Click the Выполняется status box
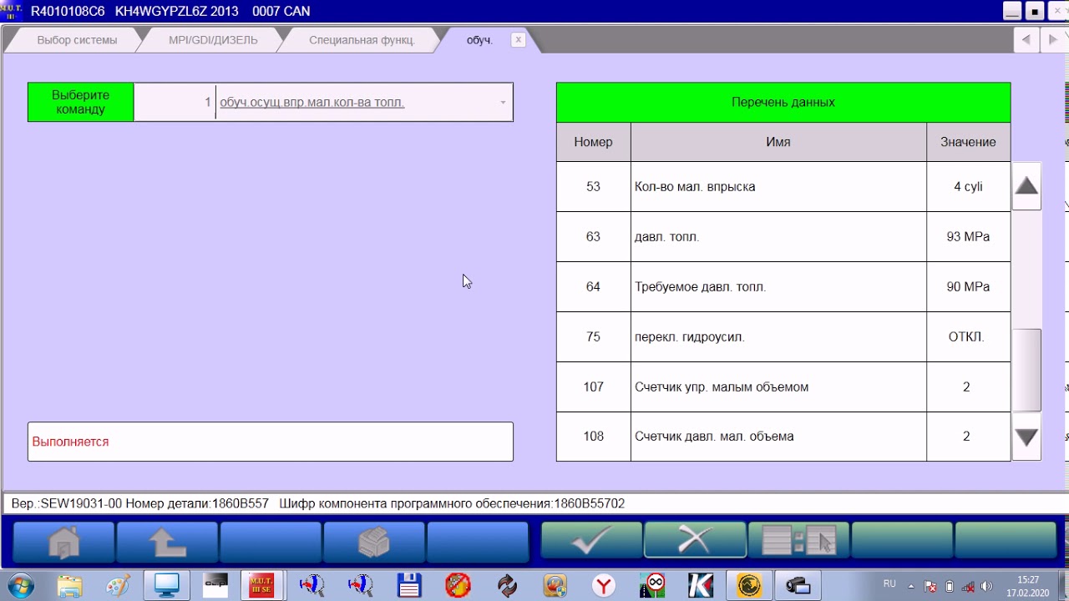Image resolution: width=1069 pixels, height=601 pixels. (x=271, y=442)
